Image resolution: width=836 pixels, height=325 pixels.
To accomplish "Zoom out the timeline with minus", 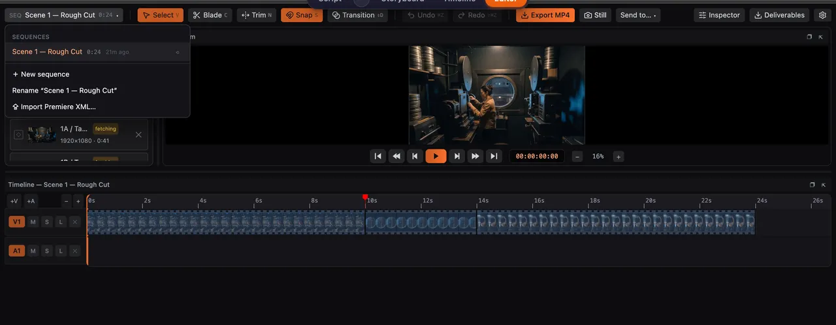I will coord(67,201).
